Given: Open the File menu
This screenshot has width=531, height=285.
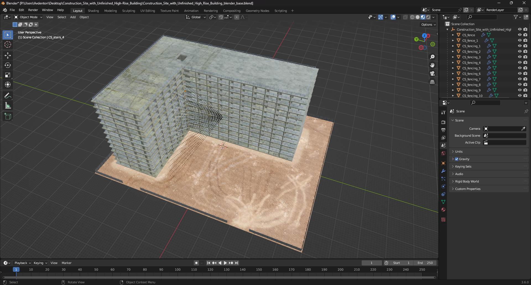Looking at the screenshot, I should tap(12, 10).
